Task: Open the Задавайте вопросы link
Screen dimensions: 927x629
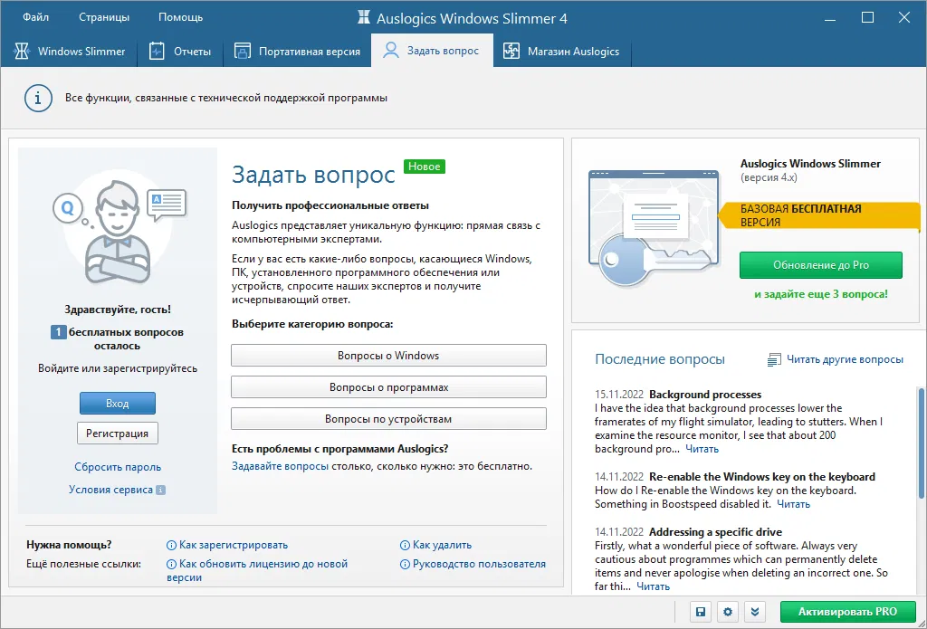Action: click(281, 466)
